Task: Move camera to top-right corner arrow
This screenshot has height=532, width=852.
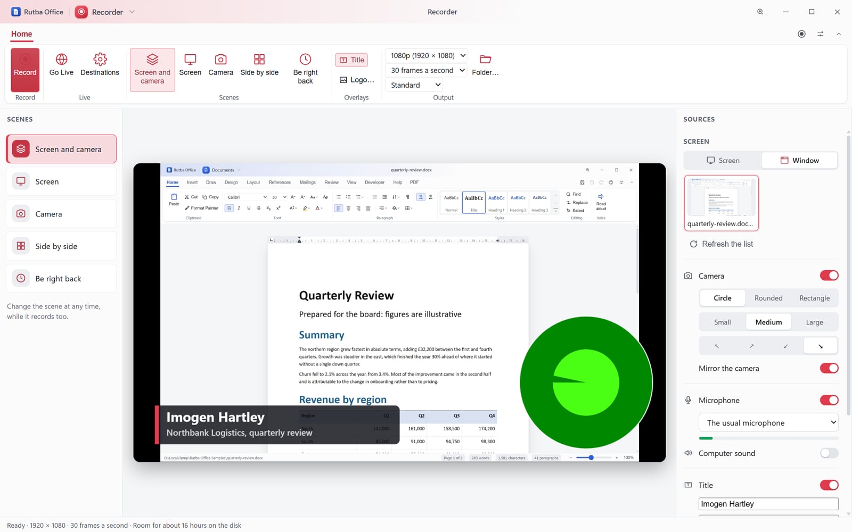Action: [751, 346]
